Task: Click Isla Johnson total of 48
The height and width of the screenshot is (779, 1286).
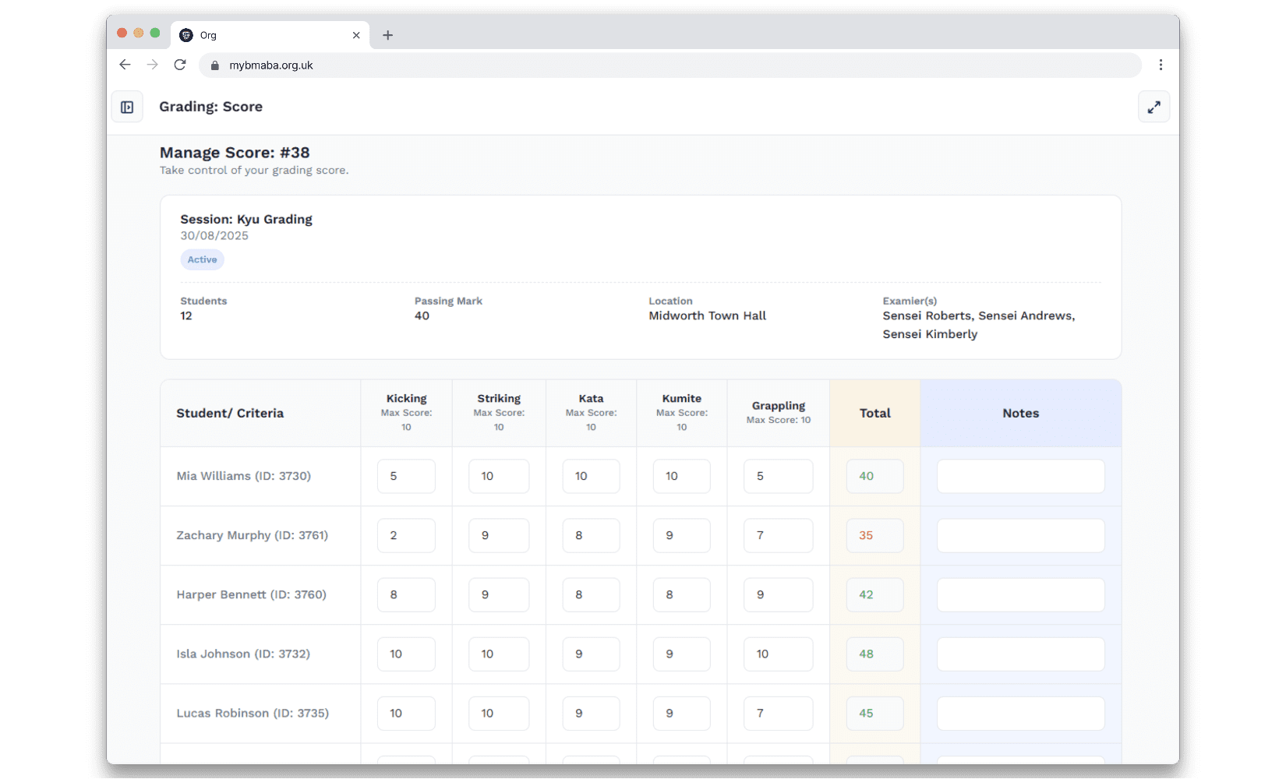Action: tap(874, 654)
